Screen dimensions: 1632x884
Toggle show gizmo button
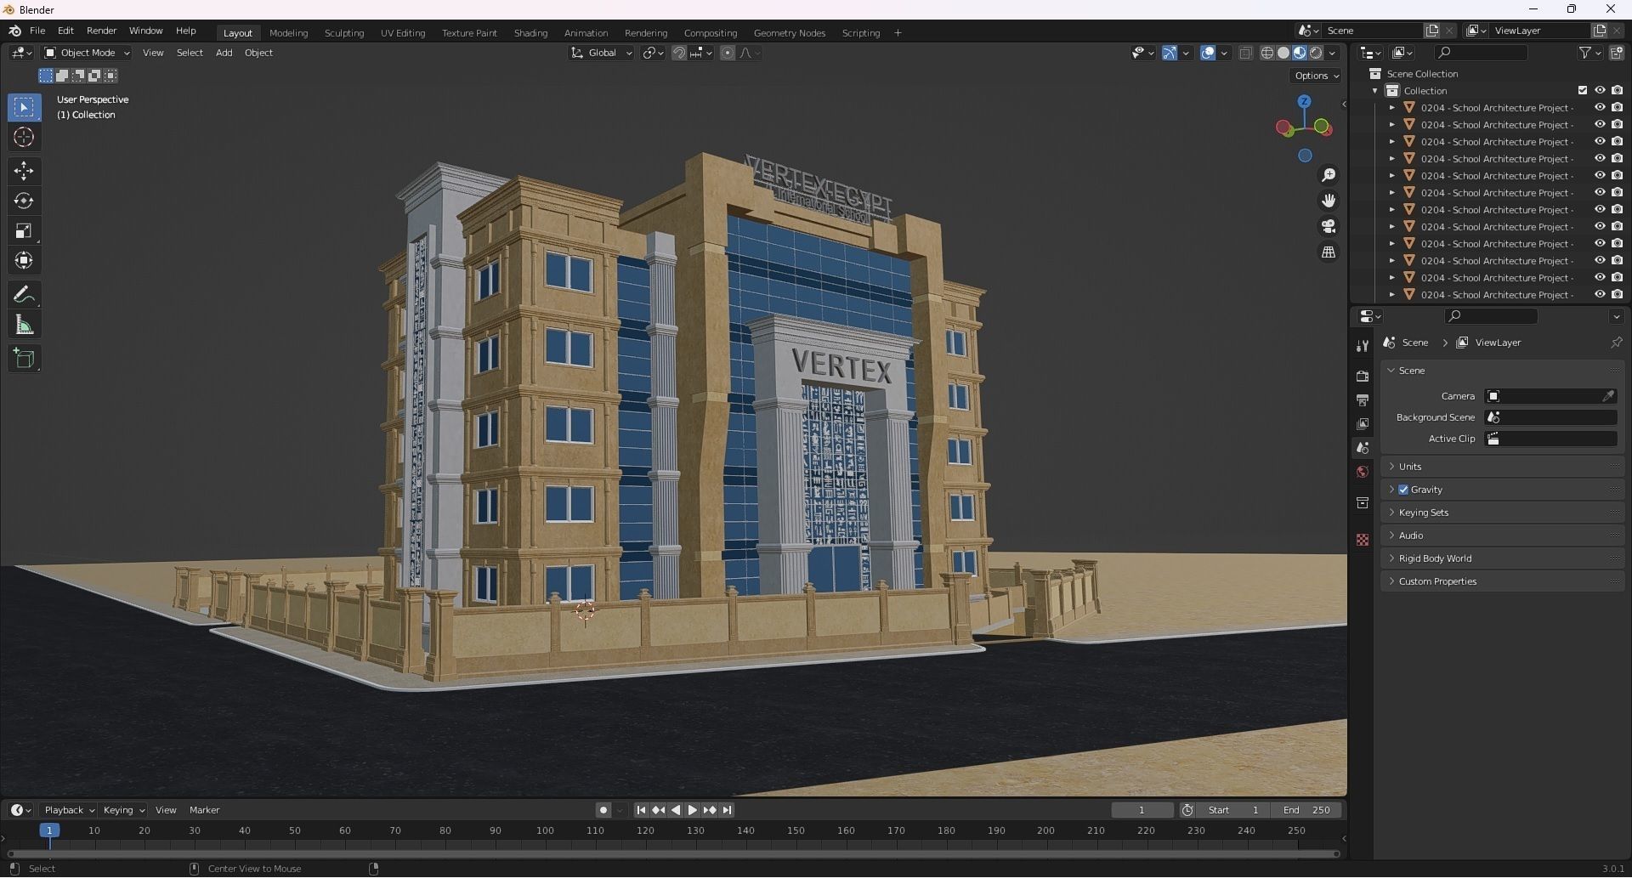point(1170,53)
